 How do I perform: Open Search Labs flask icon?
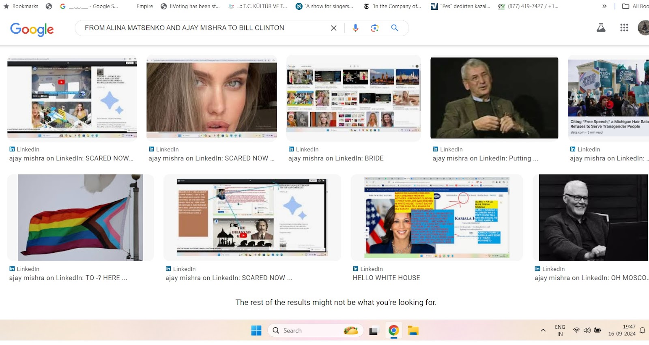click(x=601, y=28)
